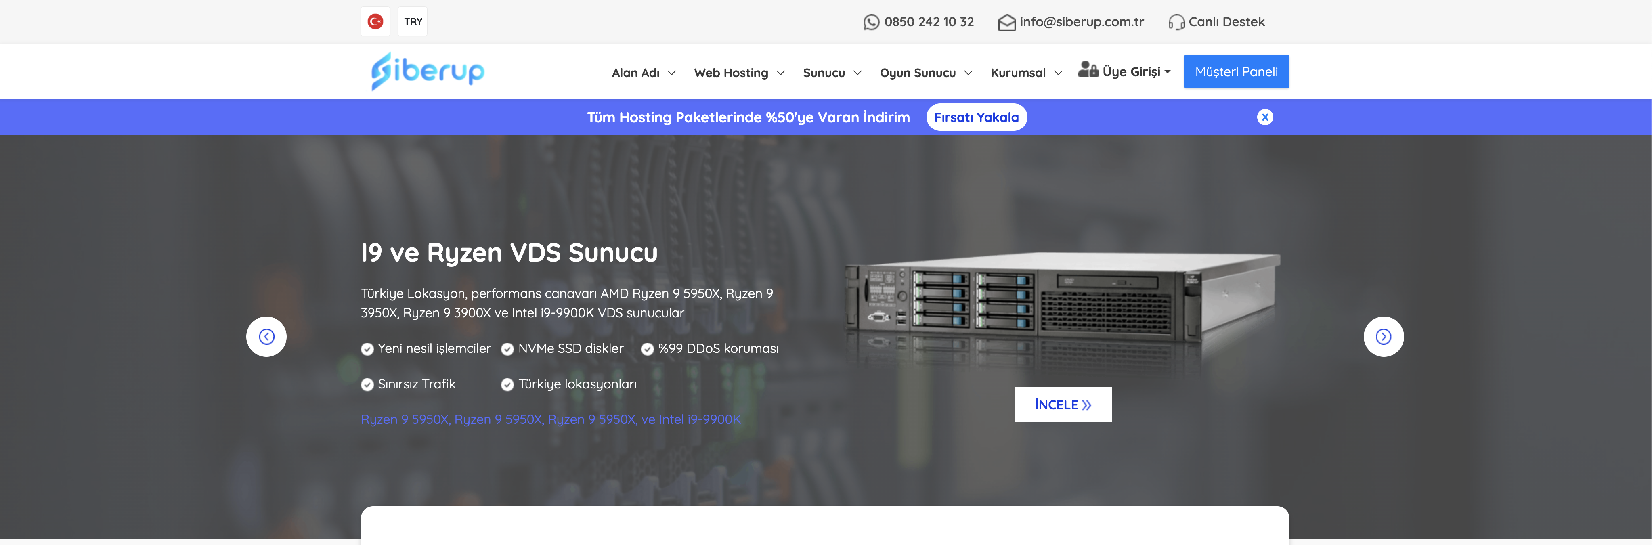Expand the Web Hosting chevron
This screenshot has width=1652, height=545.
tap(780, 73)
